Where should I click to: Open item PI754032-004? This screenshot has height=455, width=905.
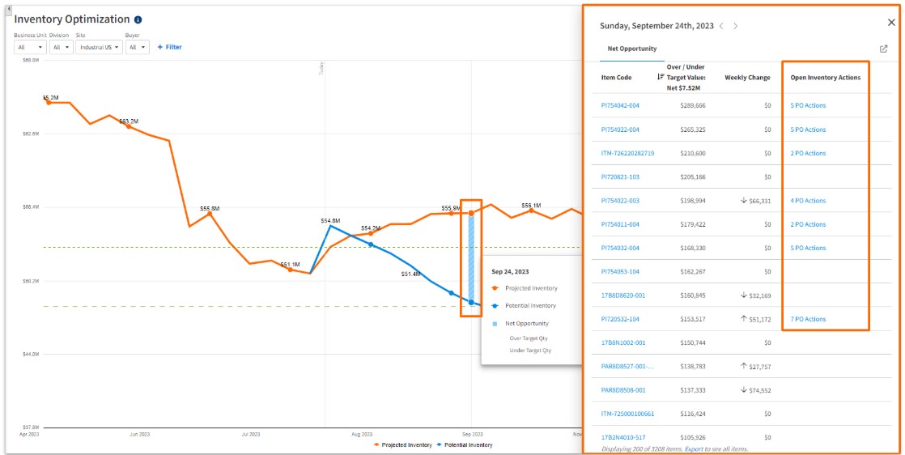[x=620, y=249]
